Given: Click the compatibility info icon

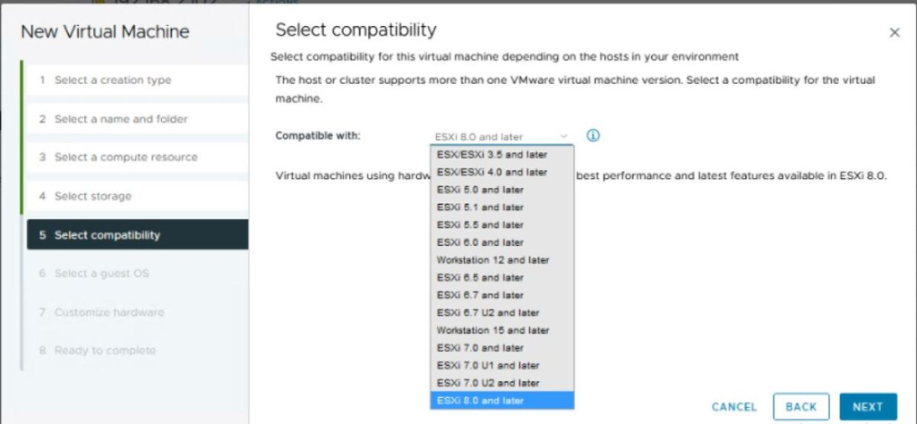Looking at the screenshot, I should 593,136.
